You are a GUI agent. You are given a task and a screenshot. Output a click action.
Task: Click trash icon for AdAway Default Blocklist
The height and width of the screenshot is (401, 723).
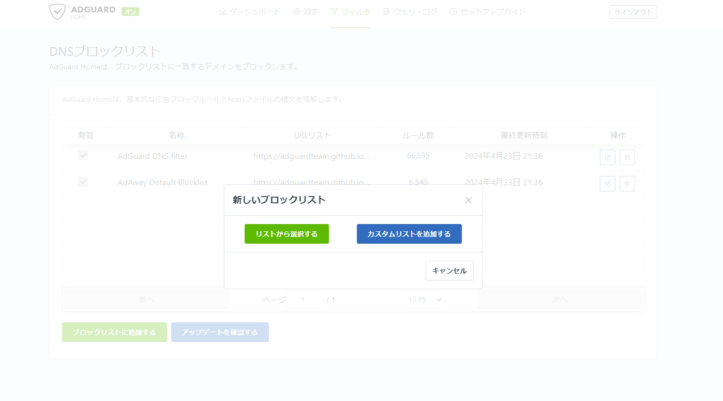click(627, 184)
